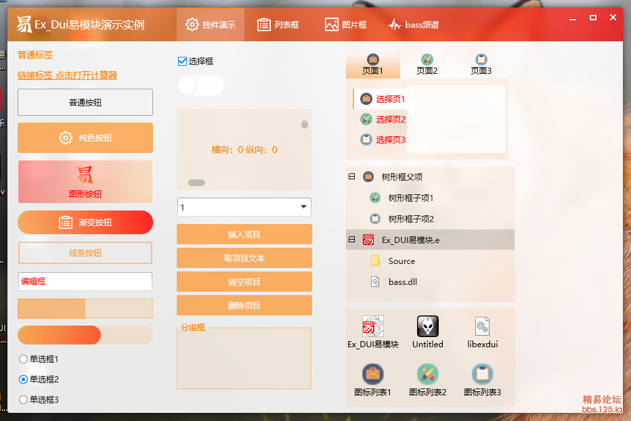Click the 插入项目 button
This screenshot has height=421, width=631.
click(x=244, y=234)
